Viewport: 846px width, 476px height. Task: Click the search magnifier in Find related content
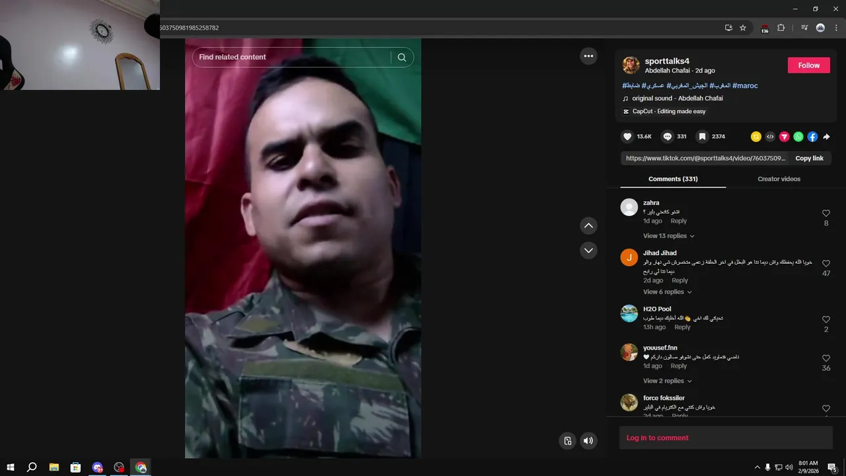click(x=402, y=58)
